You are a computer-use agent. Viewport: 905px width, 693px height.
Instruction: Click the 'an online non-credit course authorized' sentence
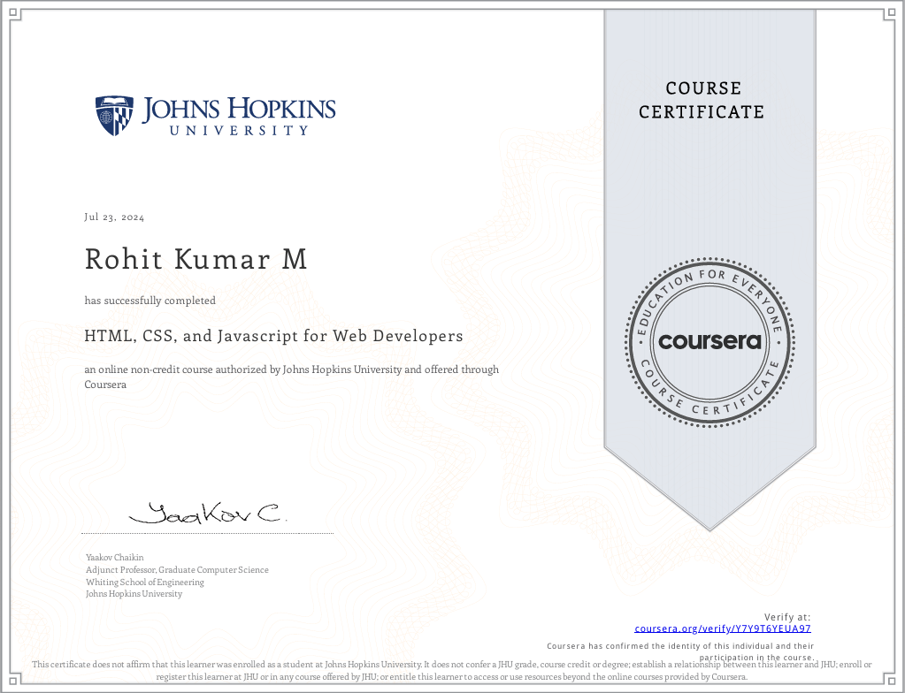(291, 377)
